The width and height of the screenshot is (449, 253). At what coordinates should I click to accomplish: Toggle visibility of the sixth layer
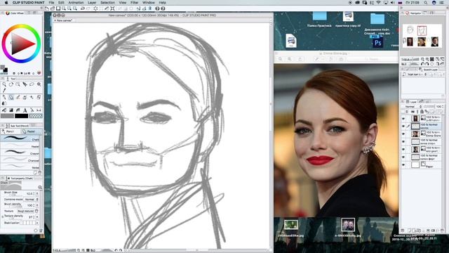coord(403,157)
